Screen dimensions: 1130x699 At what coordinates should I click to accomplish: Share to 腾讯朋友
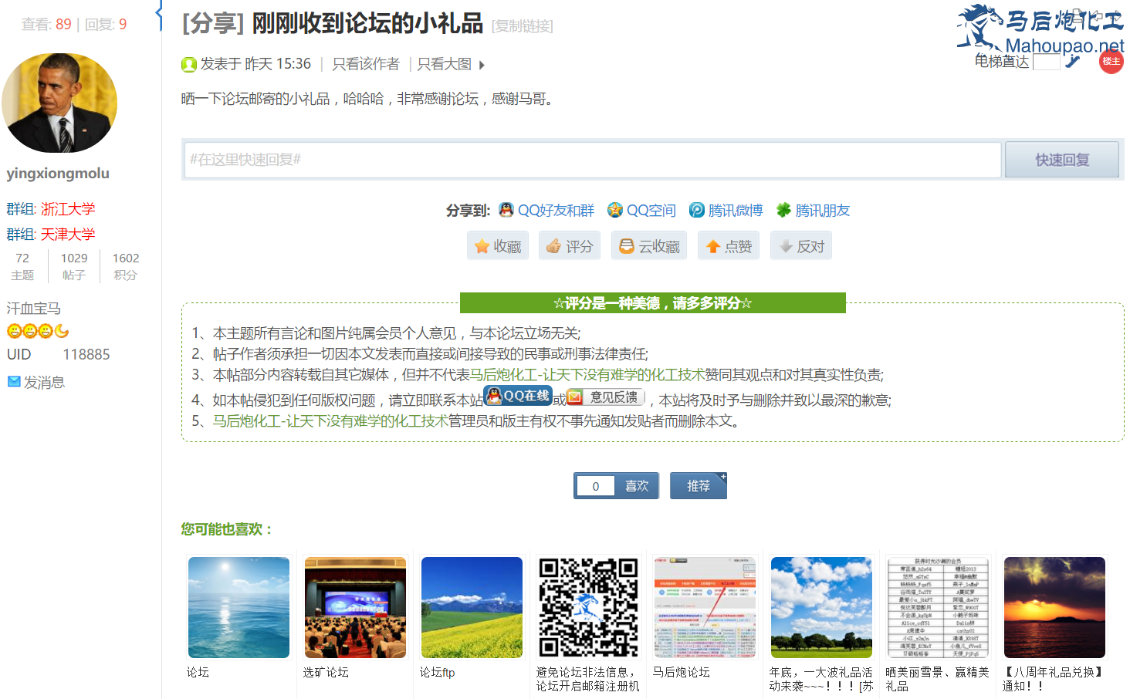813,211
